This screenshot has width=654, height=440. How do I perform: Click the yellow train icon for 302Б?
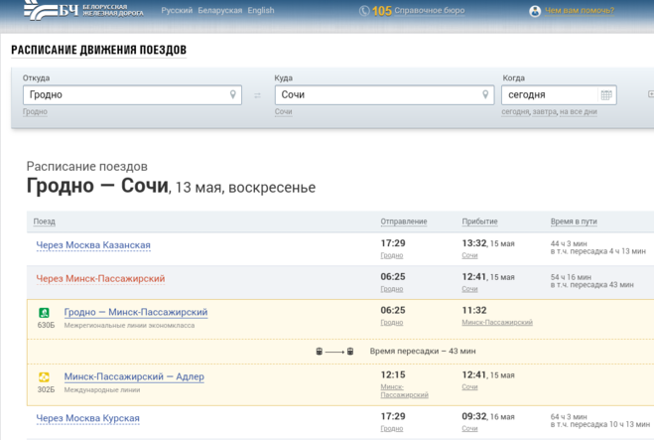point(44,377)
